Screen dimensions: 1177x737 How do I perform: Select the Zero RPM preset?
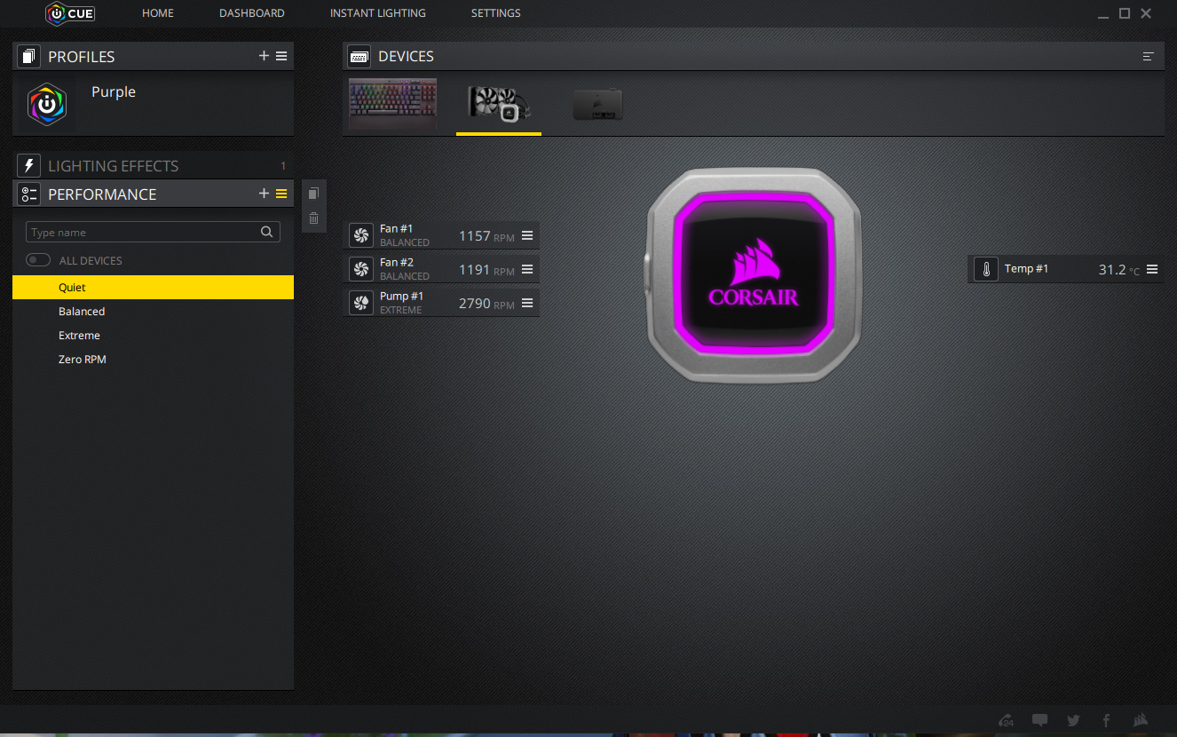click(153, 360)
